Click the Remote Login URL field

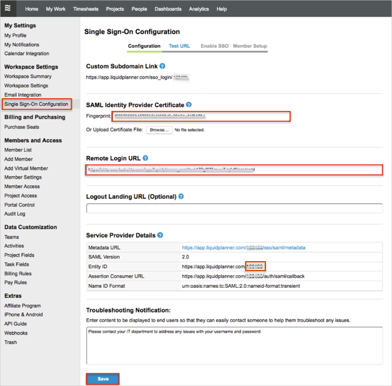tap(234, 170)
